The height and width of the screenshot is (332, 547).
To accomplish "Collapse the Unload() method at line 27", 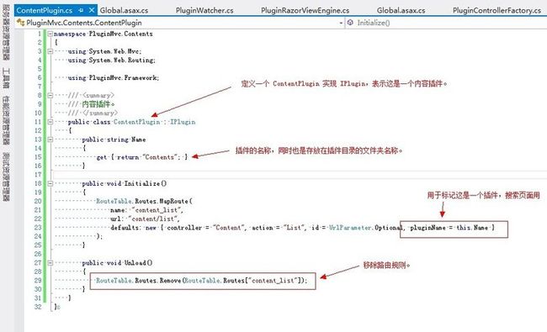I will [50, 263].
